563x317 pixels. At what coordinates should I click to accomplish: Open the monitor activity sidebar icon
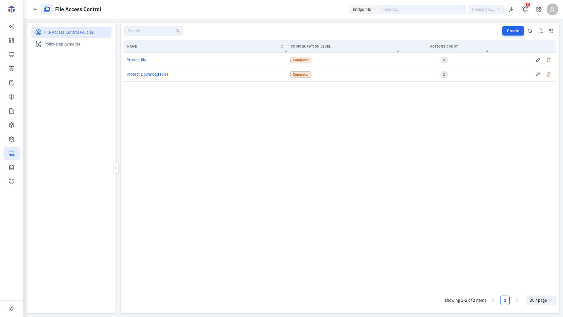[11, 69]
